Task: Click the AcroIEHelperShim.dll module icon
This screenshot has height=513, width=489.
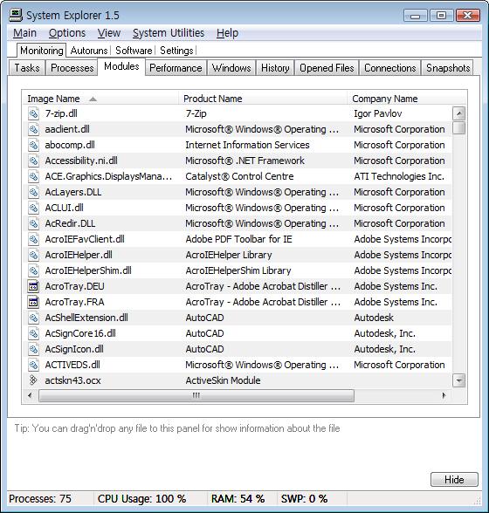Action: [33, 270]
